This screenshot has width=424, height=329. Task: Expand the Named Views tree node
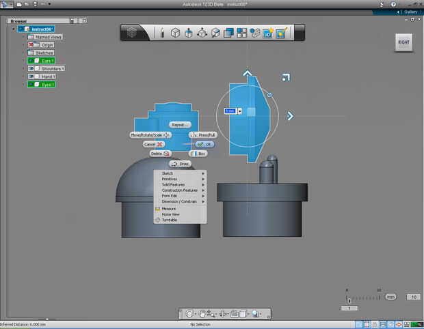point(23,37)
